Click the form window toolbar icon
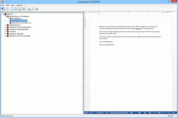 15,9
